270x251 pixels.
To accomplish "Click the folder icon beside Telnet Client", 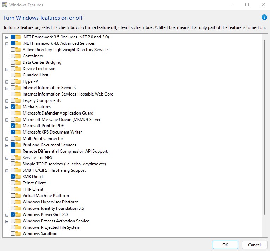I will point(18,183).
